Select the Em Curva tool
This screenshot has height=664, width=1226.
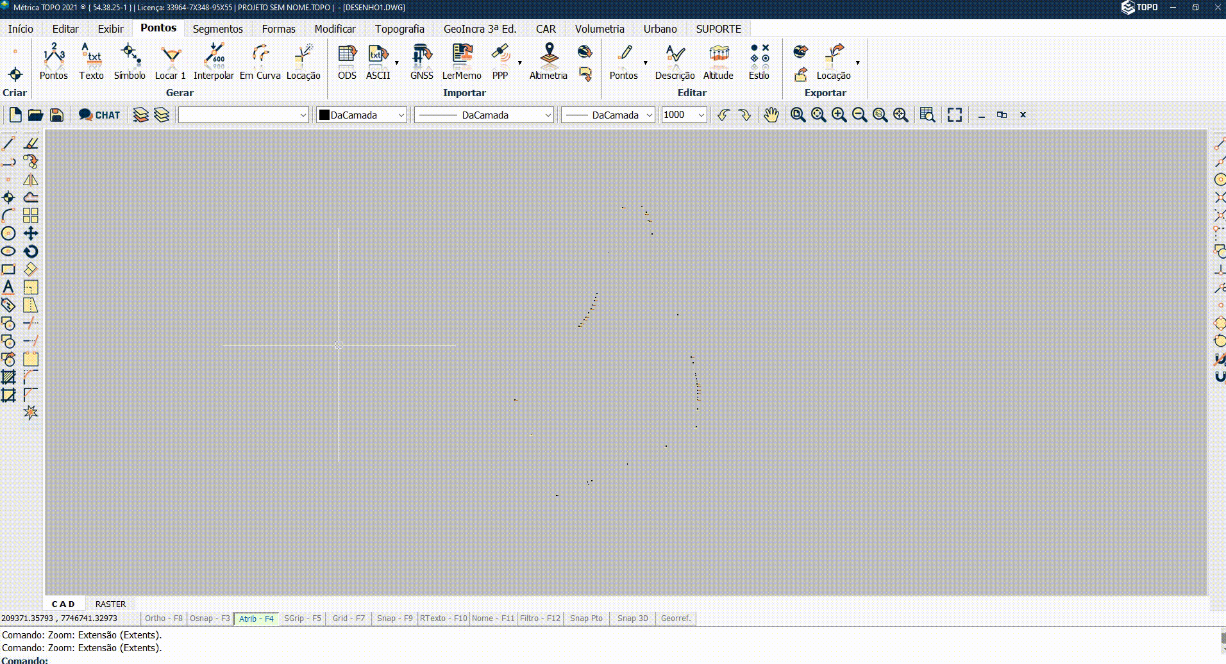pyautogui.click(x=259, y=62)
